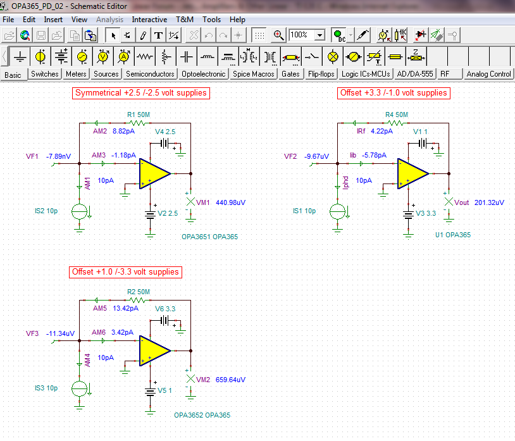The height and width of the screenshot is (441, 515).
Task: Click the Open file icon
Action: pos(9,35)
